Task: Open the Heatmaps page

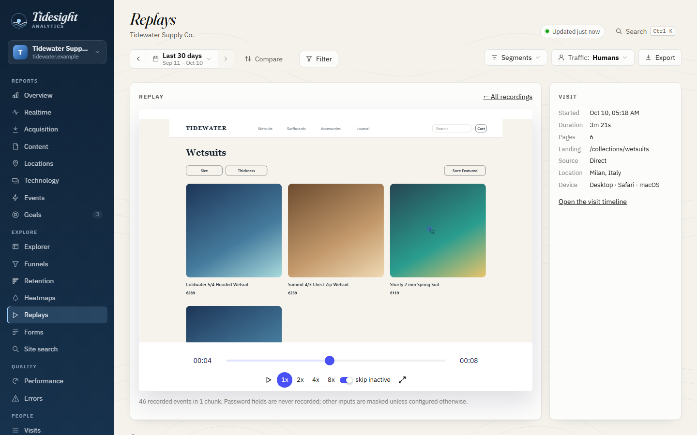Action: pos(57,298)
